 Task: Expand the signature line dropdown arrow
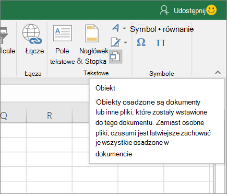125,42
